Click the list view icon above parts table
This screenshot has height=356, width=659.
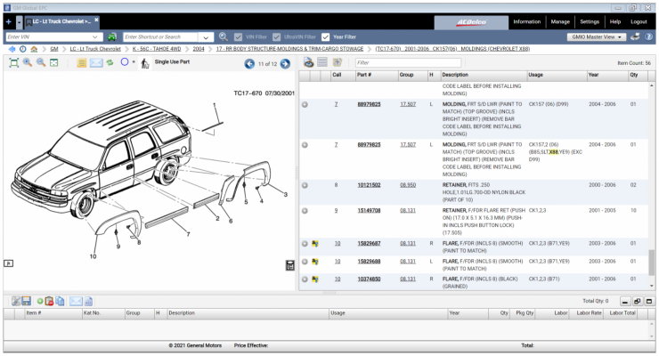click(x=322, y=62)
